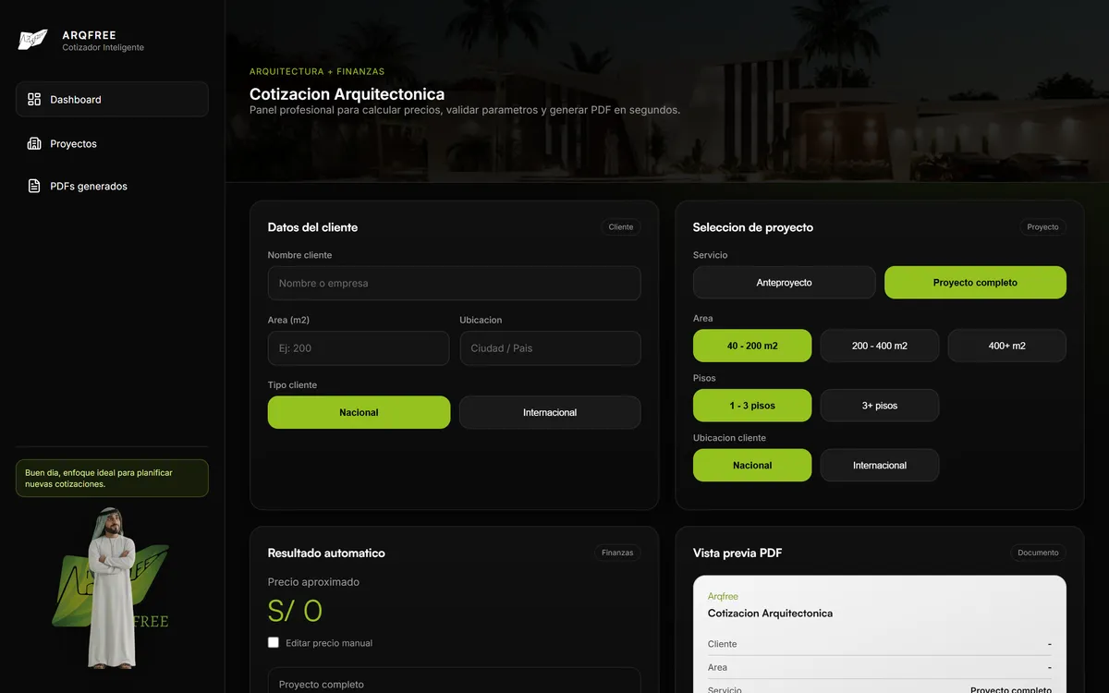
Task: Select Internacional under Ubicacion cliente
Action: pos(880,466)
